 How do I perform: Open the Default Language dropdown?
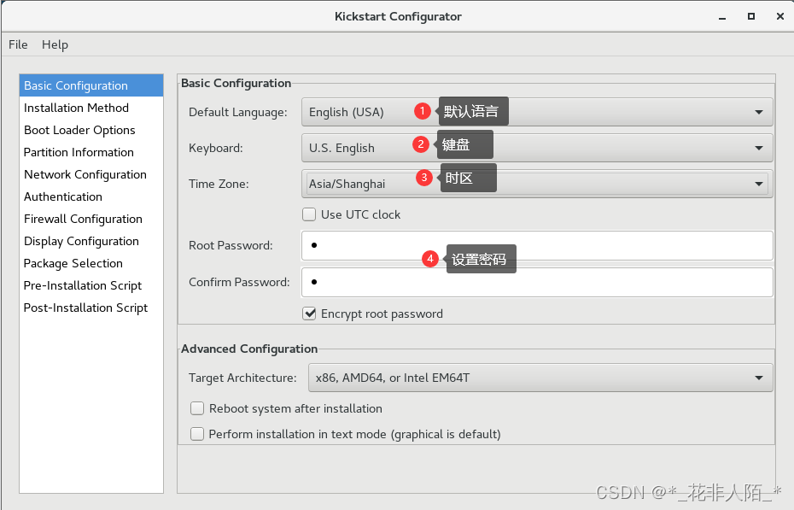(756, 112)
